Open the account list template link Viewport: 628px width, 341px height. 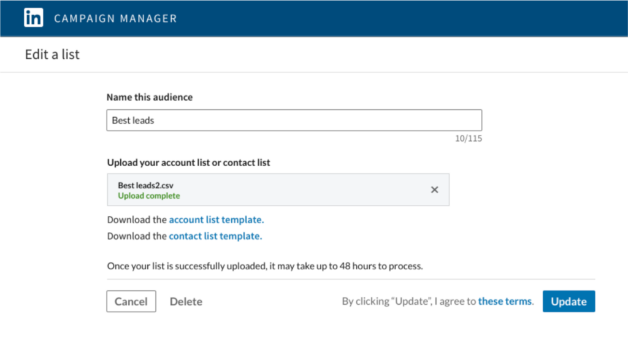click(x=216, y=220)
